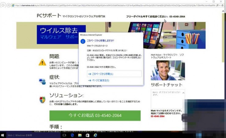Click the refresh icon in address bar
This screenshot has width=226, height=138.
click(x=223, y=5)
